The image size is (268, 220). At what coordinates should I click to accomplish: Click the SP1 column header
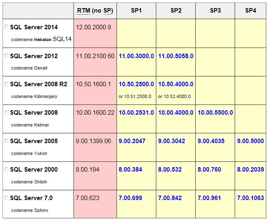pos(136,11)
